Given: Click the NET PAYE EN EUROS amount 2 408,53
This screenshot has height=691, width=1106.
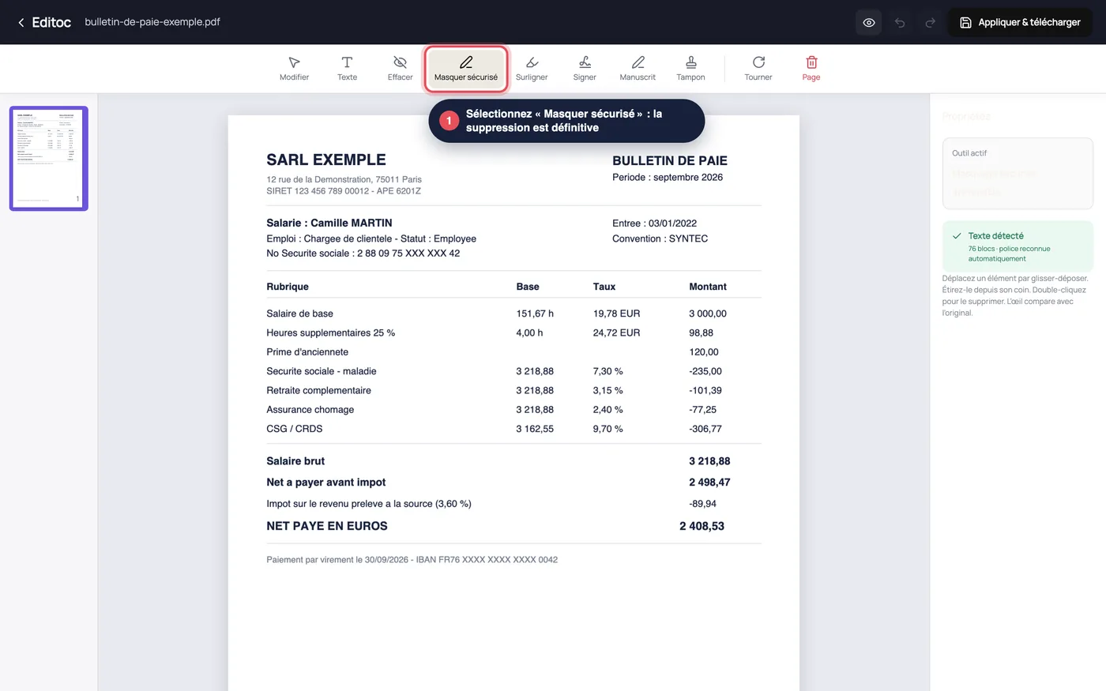Looking at the screenshot, I should [702, 526].
